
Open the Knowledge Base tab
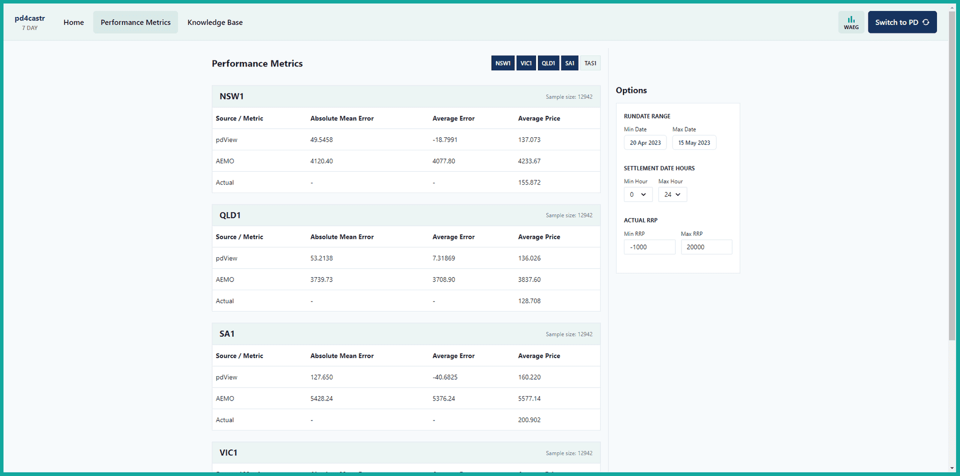215,22
